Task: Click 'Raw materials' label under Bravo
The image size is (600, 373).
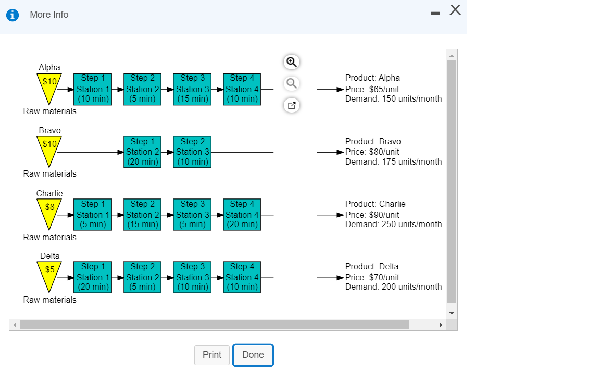Action: (x=50, y=173)
